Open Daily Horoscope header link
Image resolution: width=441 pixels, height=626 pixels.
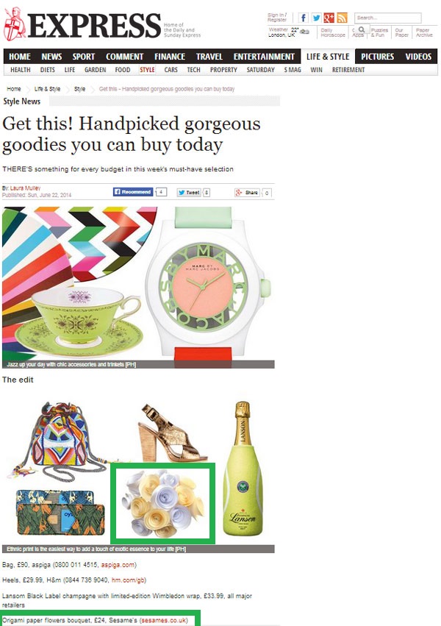click(333, 33)
